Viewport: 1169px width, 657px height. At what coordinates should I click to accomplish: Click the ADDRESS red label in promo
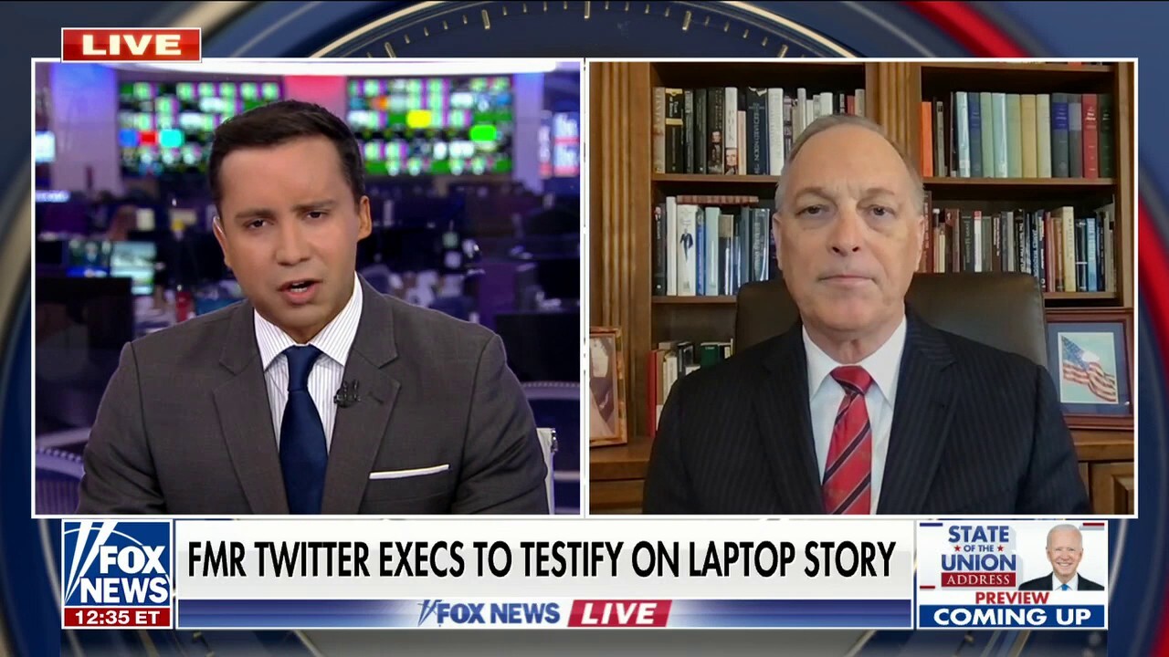pyautogui.click(x=978, y=579)
